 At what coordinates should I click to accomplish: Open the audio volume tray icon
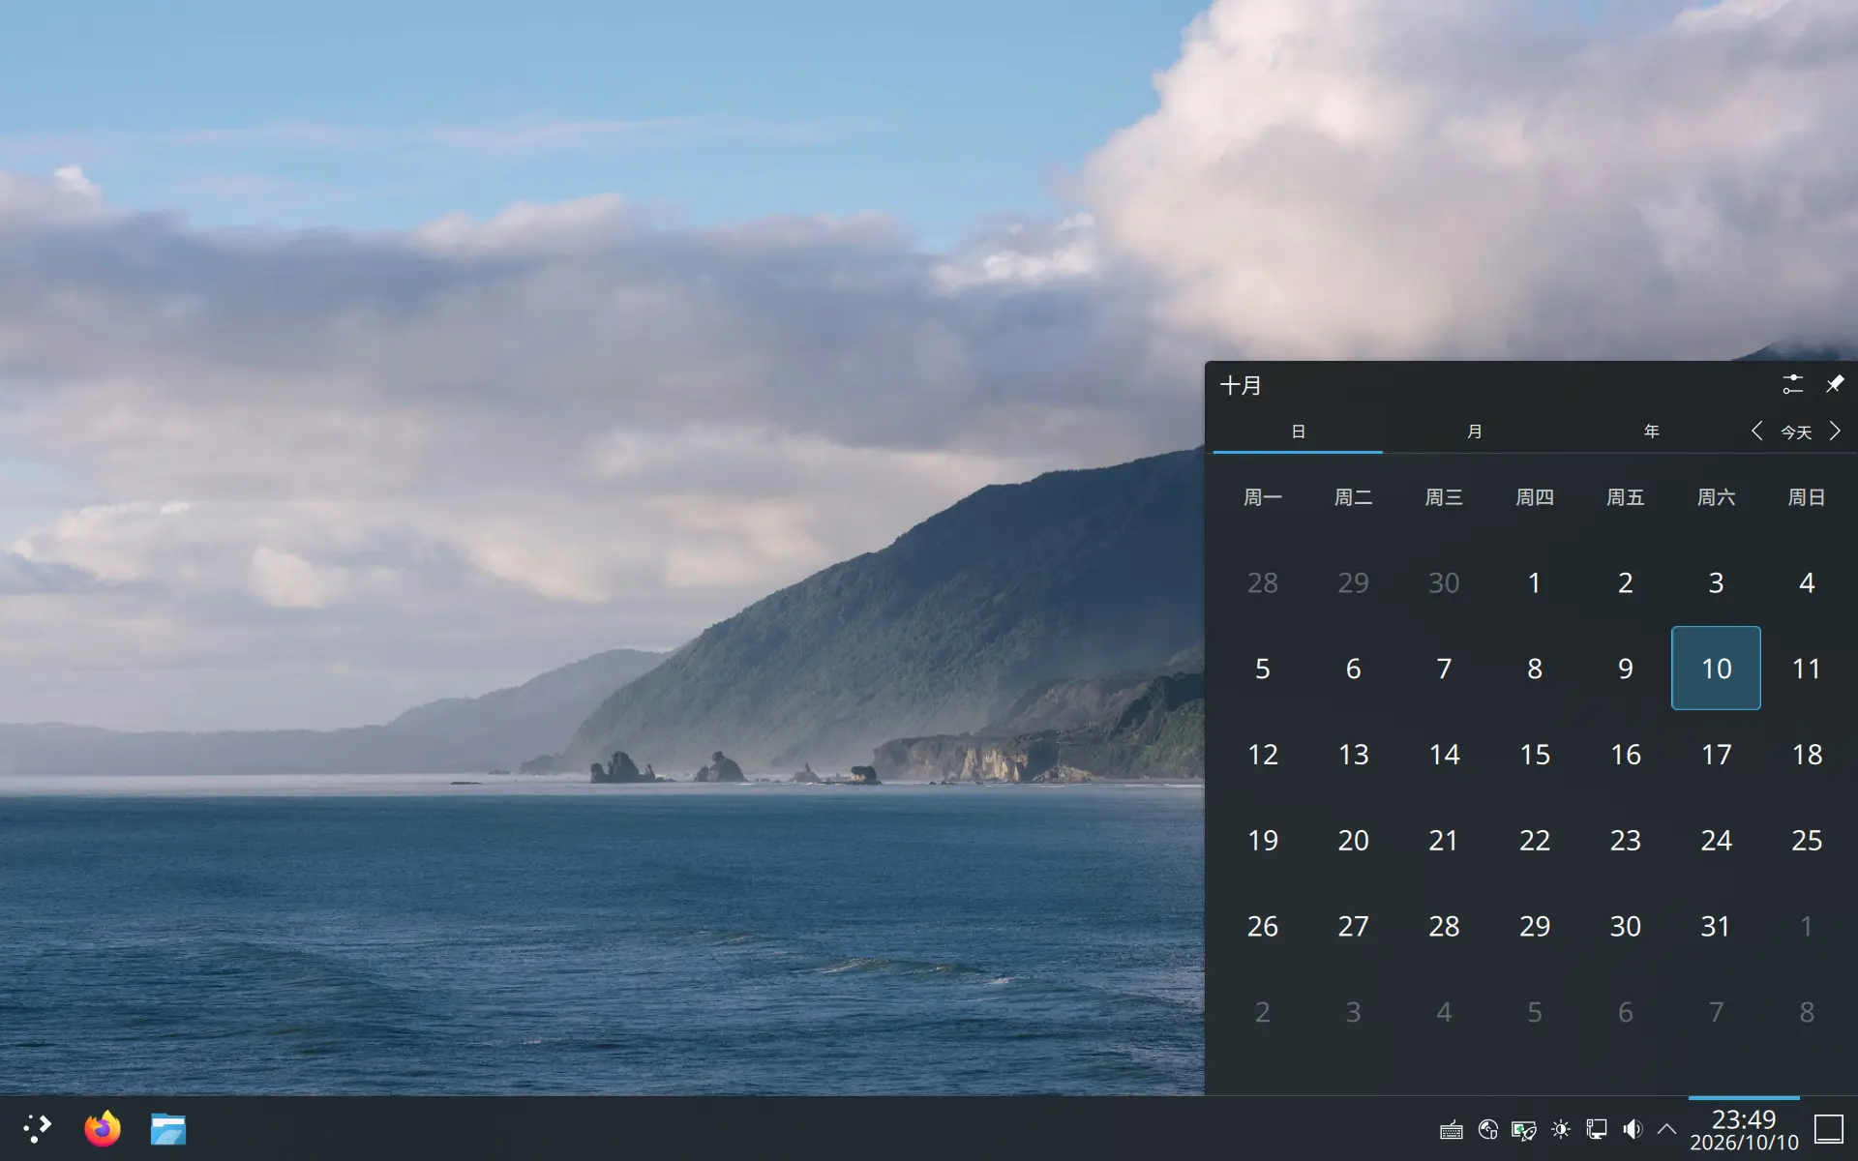pos(1633,1130)
